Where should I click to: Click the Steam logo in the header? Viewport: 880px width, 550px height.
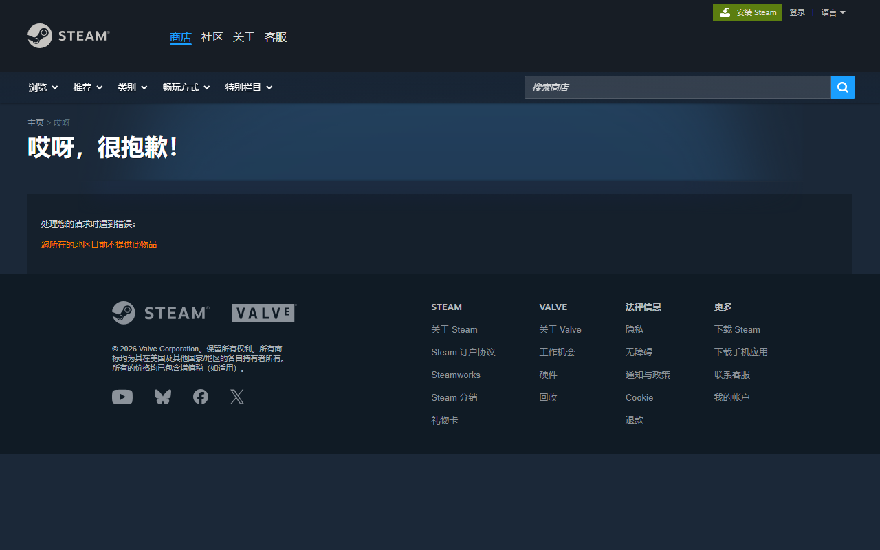[x=69, y=36]
